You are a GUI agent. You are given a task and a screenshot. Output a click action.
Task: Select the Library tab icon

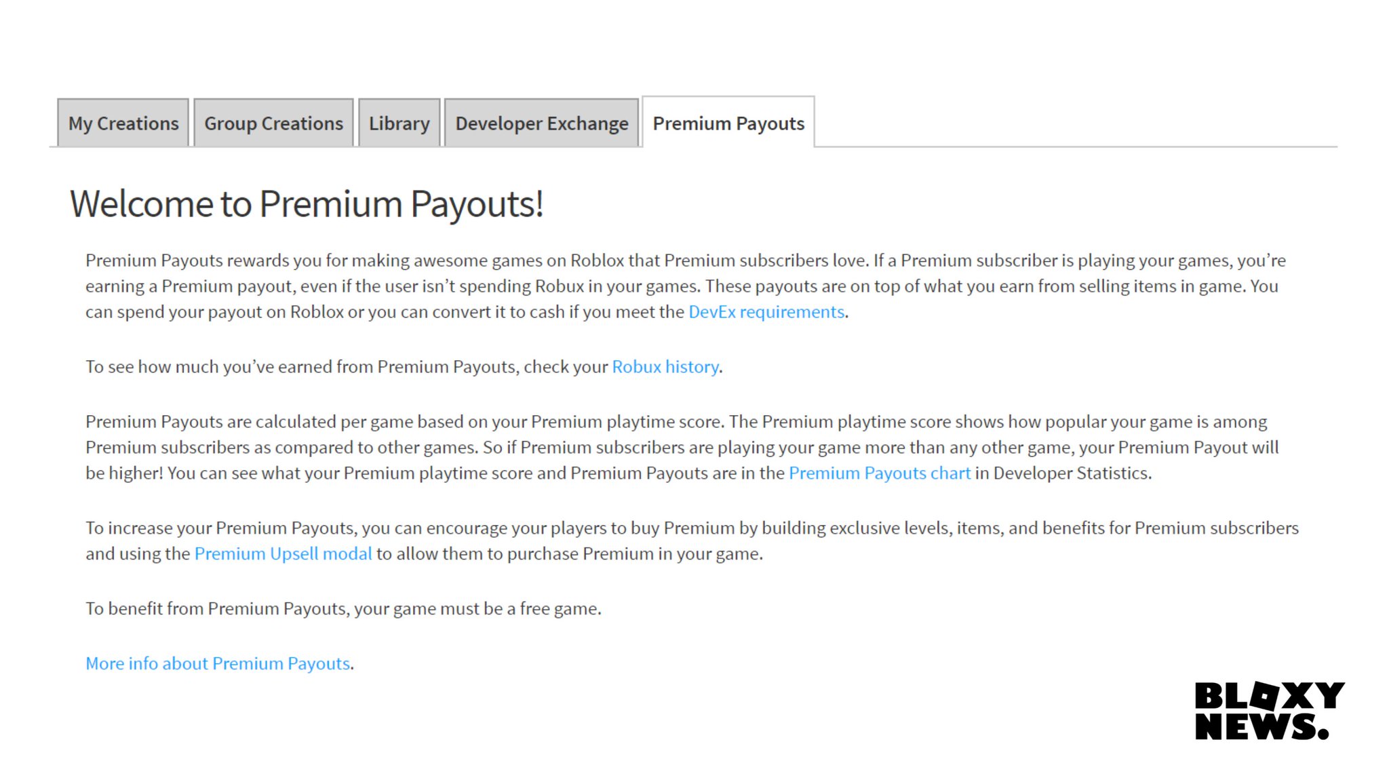(x=399, y=122)
